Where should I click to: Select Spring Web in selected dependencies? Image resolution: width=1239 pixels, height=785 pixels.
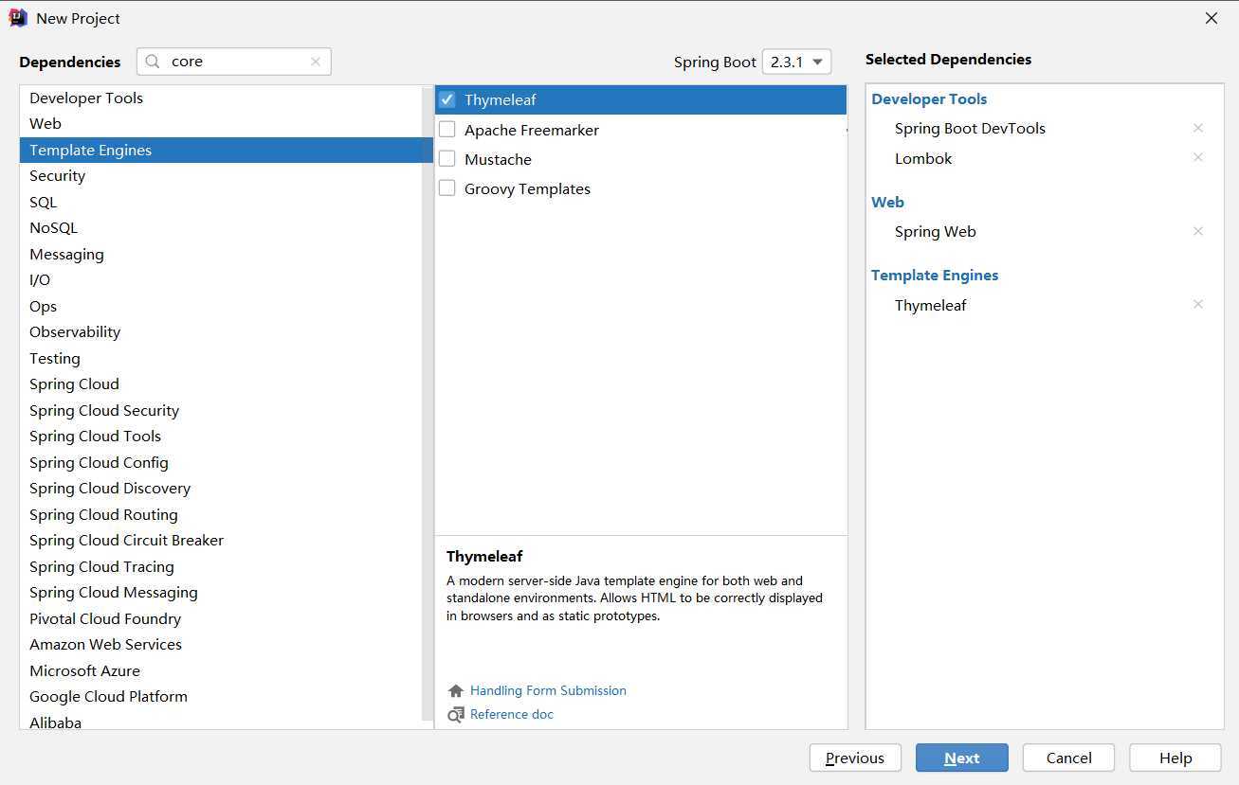pos(935,232)
